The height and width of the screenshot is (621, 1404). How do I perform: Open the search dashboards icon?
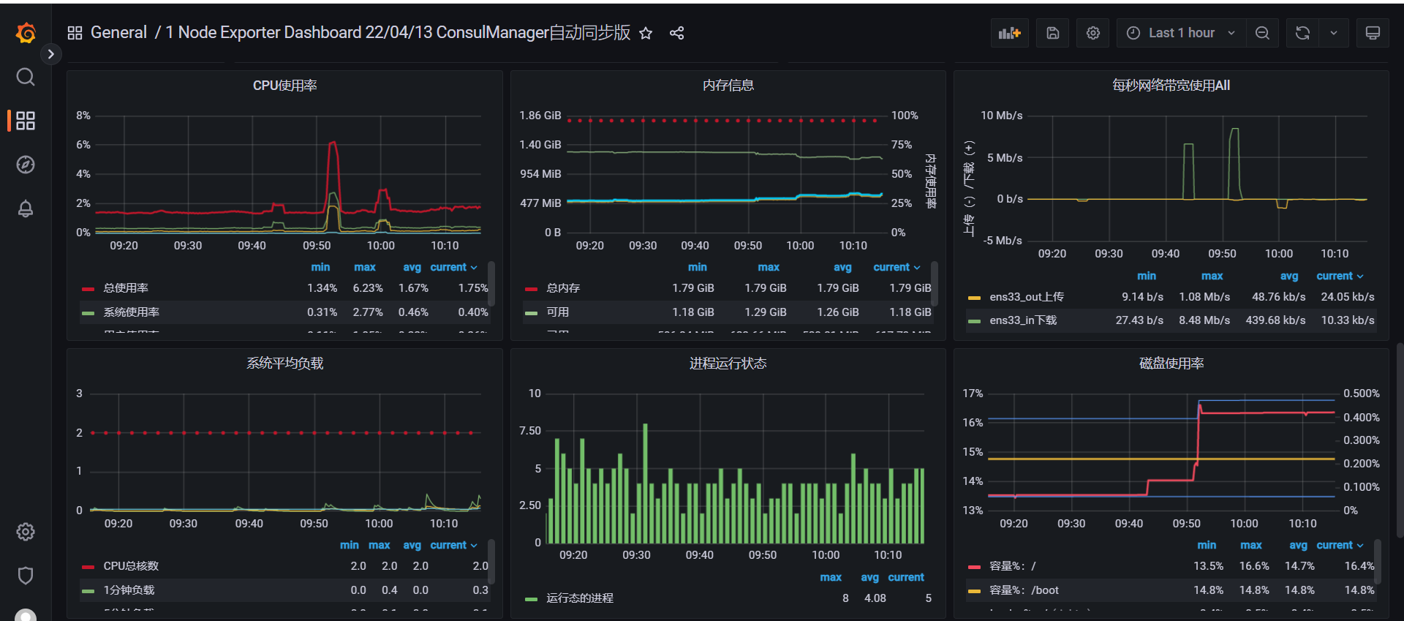click(x=26, y=77)
